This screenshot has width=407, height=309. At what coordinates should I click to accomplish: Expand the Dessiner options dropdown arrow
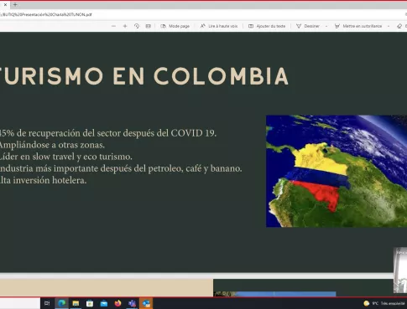[x=326, y=26]
